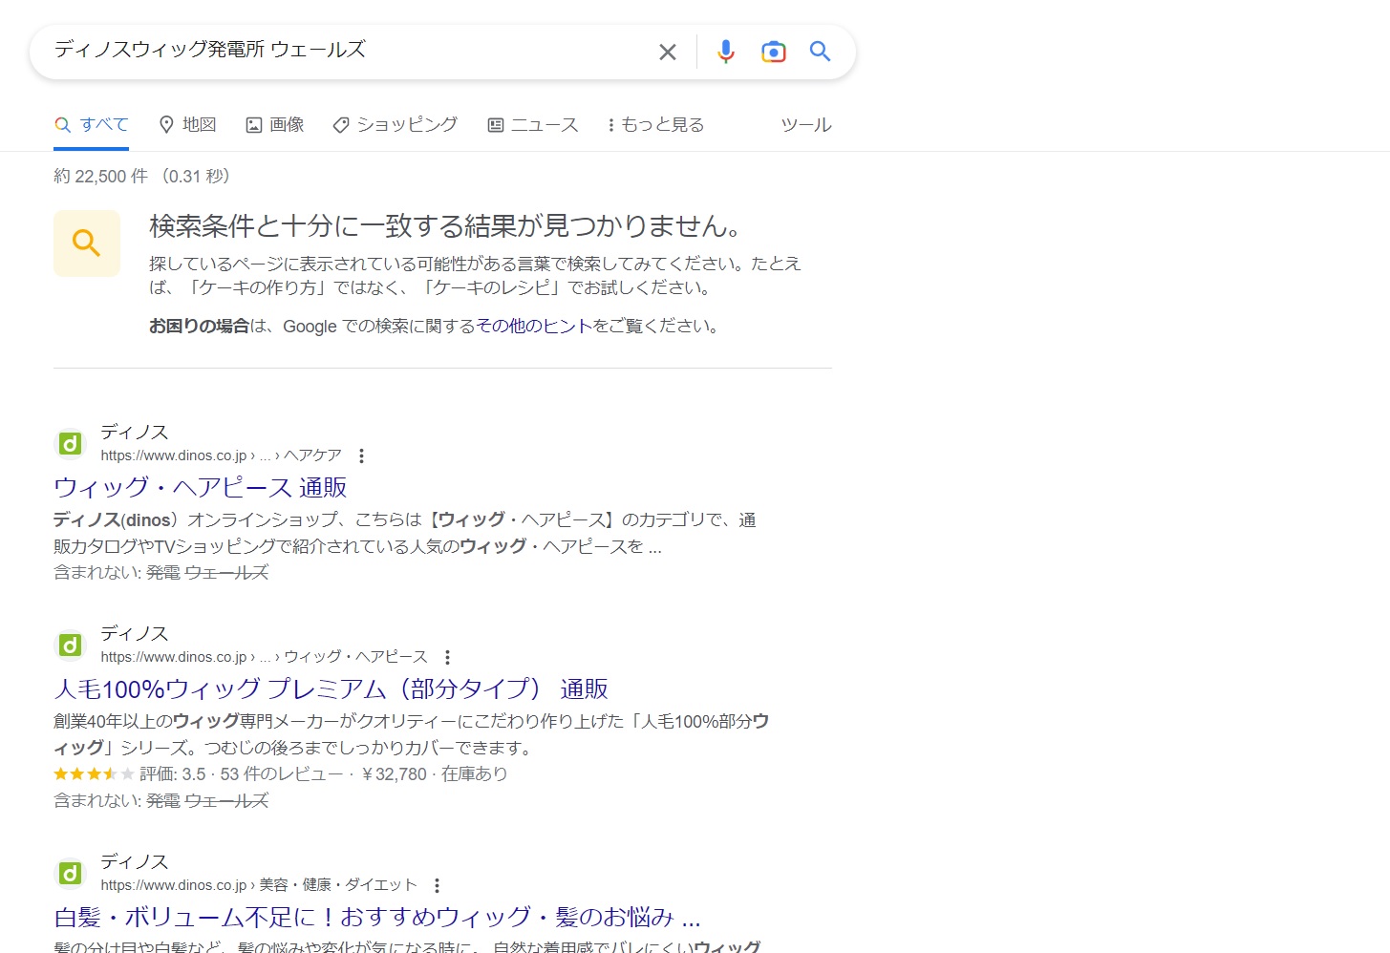Submit the search with the magnifier icon
This screenshot has width=1390, height=953.
pyautogui.click(x=820, y=52)
